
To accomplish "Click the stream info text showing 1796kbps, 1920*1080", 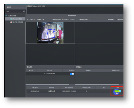I will click(36, 6).
